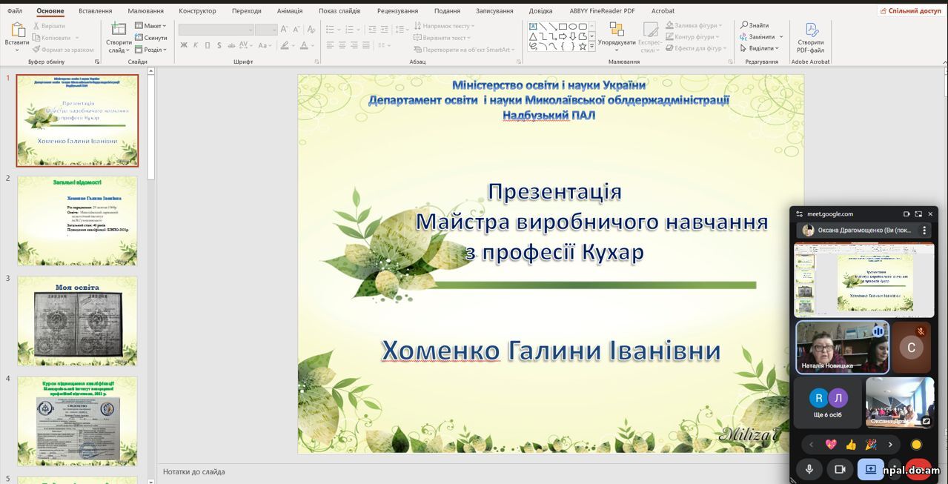This screenshot has width=948, height=484.
Task: Select the star shape in shapes gallery
Action: pyautogui.click(x=583, y=46)
